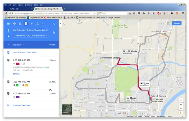
Task: Open the Tenant Board bookmark
Action: point(99,18)
